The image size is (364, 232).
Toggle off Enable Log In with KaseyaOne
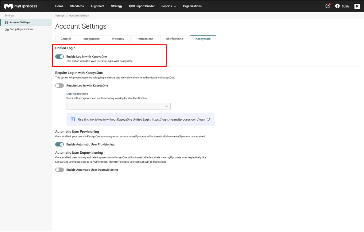pyautogui.click(x=59, y=56)
